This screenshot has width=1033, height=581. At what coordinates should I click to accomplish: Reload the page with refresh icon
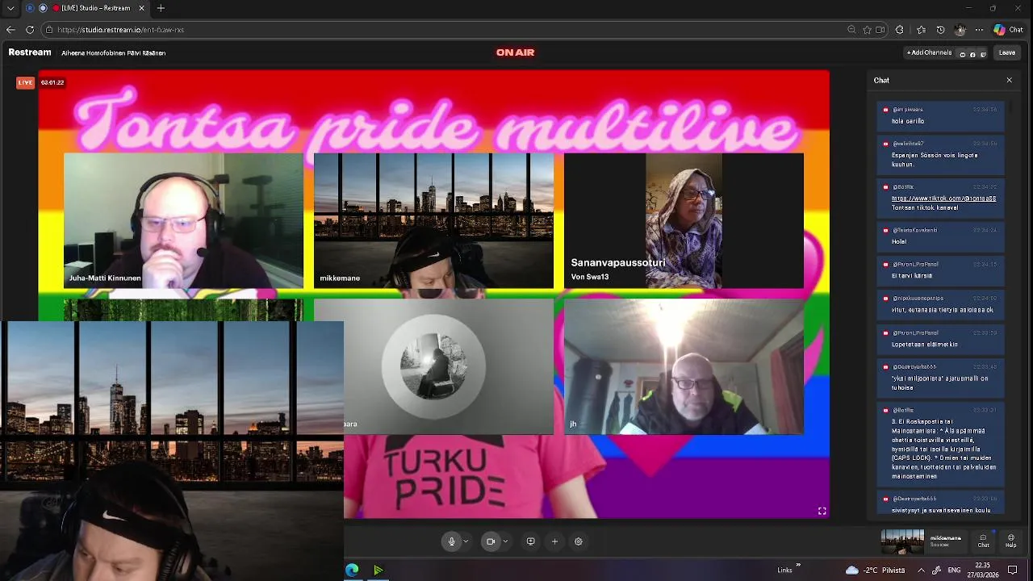30,30
